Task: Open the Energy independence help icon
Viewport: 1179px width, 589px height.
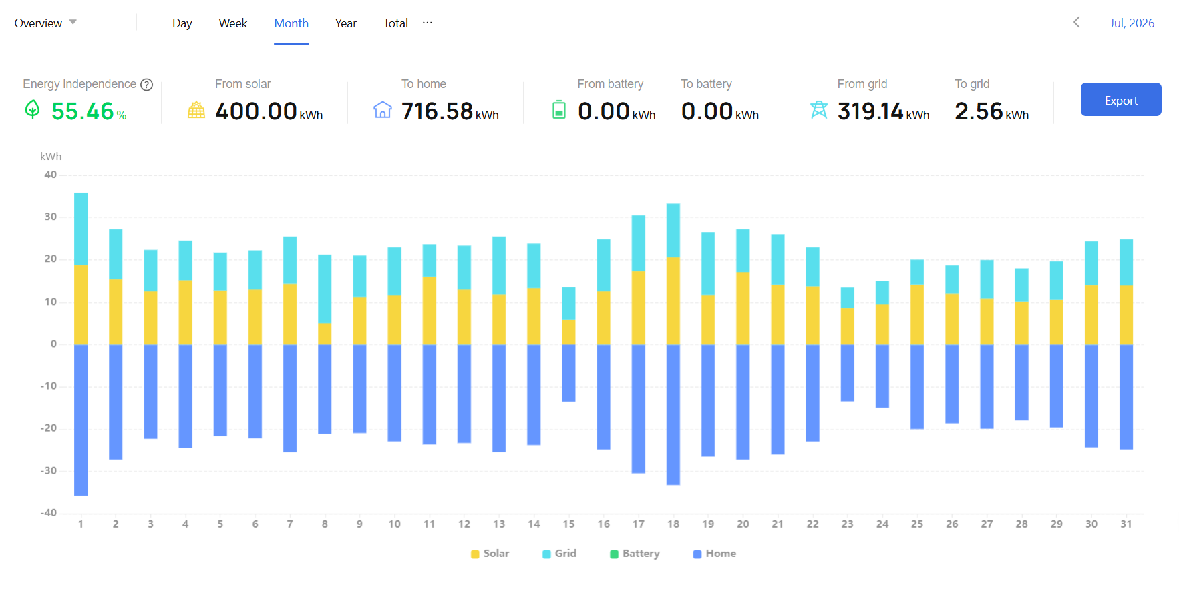Action: [147, 85]
